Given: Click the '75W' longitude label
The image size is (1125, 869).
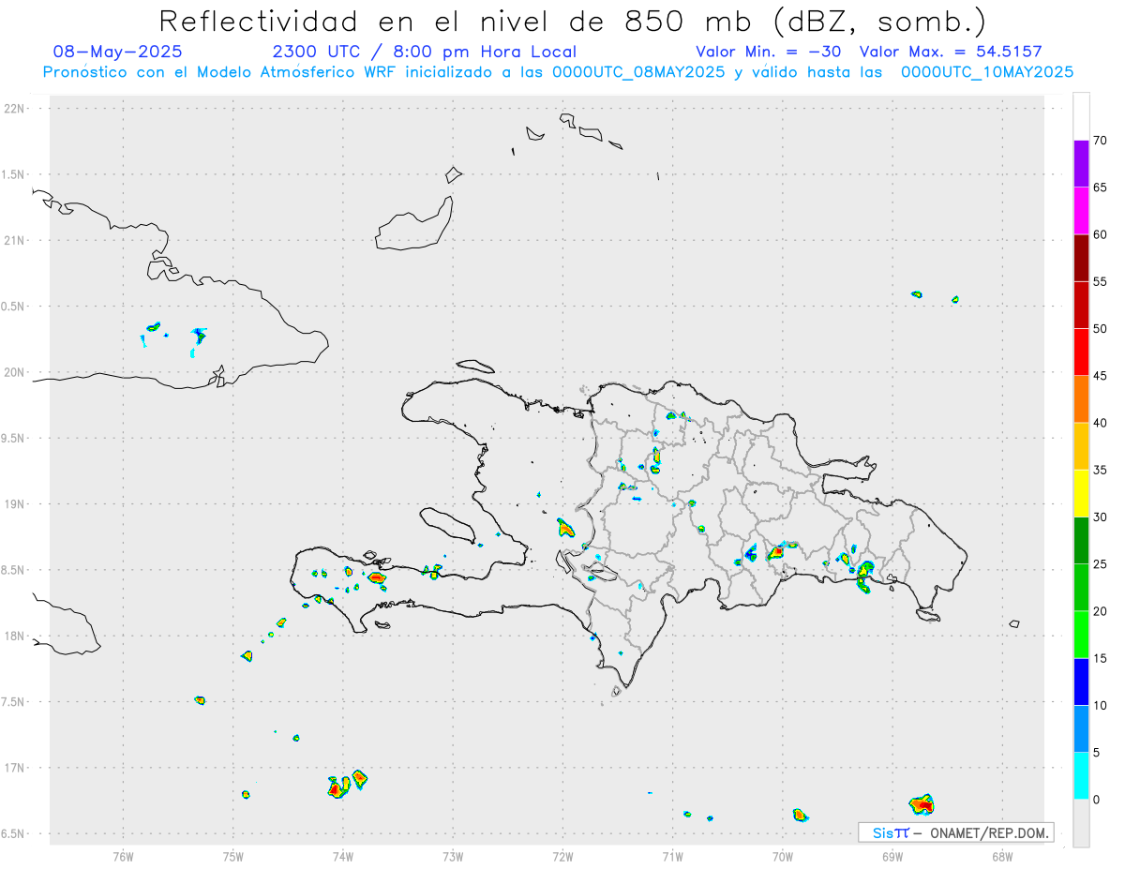Looking at the screenshot, I should 233,856.
